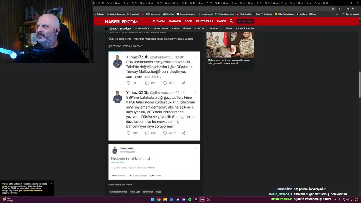Image resolution: width=361 pixels, height=203 pixels.
Task: Open Chrome from the taskbar
Action: [x=159, y=200]
